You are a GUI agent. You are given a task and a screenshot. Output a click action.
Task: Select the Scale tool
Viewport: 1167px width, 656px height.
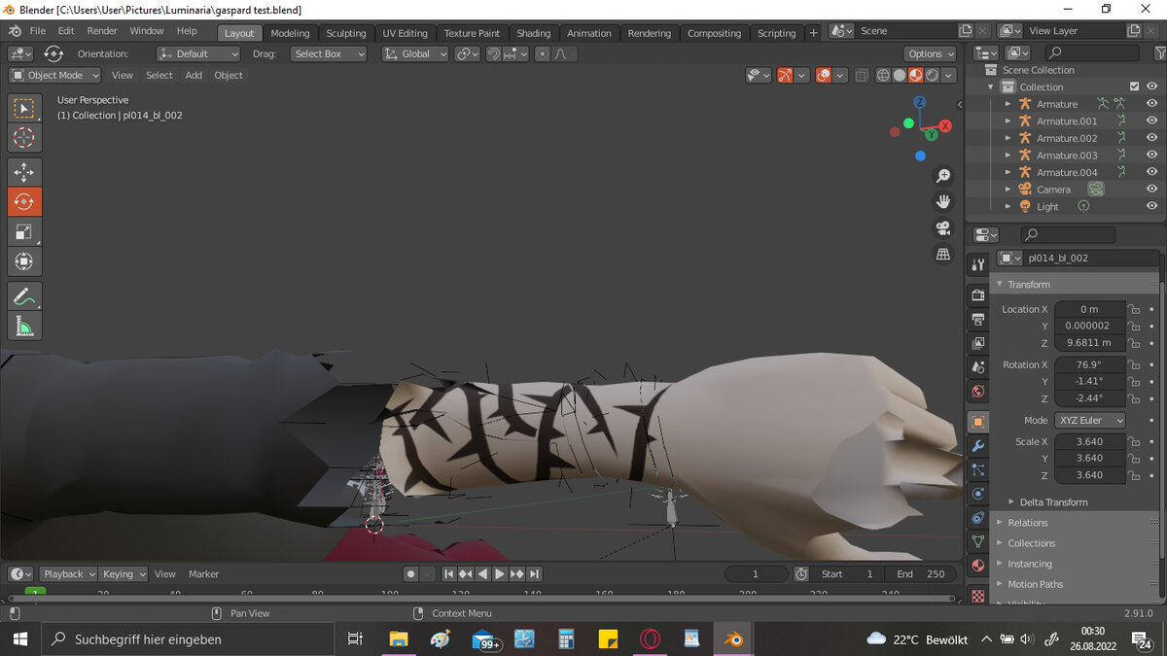coord(24,232)
